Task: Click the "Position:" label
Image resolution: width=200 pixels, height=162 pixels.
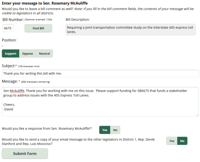Action: pyautogui.click(x=9, y=40)
